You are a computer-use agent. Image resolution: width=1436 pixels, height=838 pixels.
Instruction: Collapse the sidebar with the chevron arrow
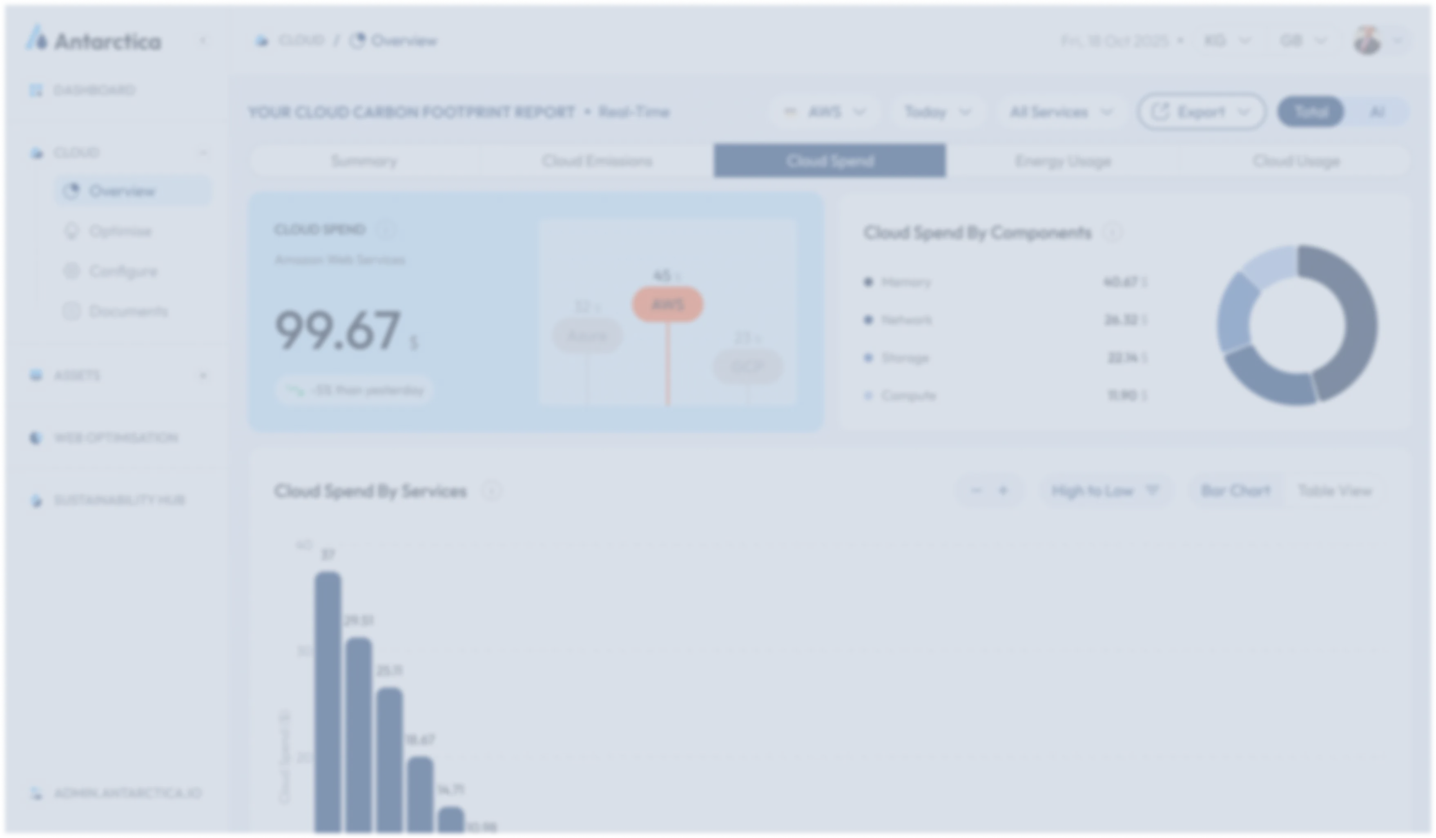(x=203, y=40)
